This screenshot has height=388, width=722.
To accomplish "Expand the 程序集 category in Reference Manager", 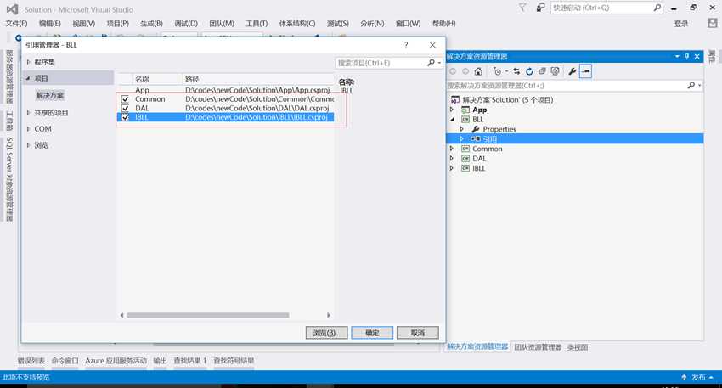I will (x=28, y=62).
